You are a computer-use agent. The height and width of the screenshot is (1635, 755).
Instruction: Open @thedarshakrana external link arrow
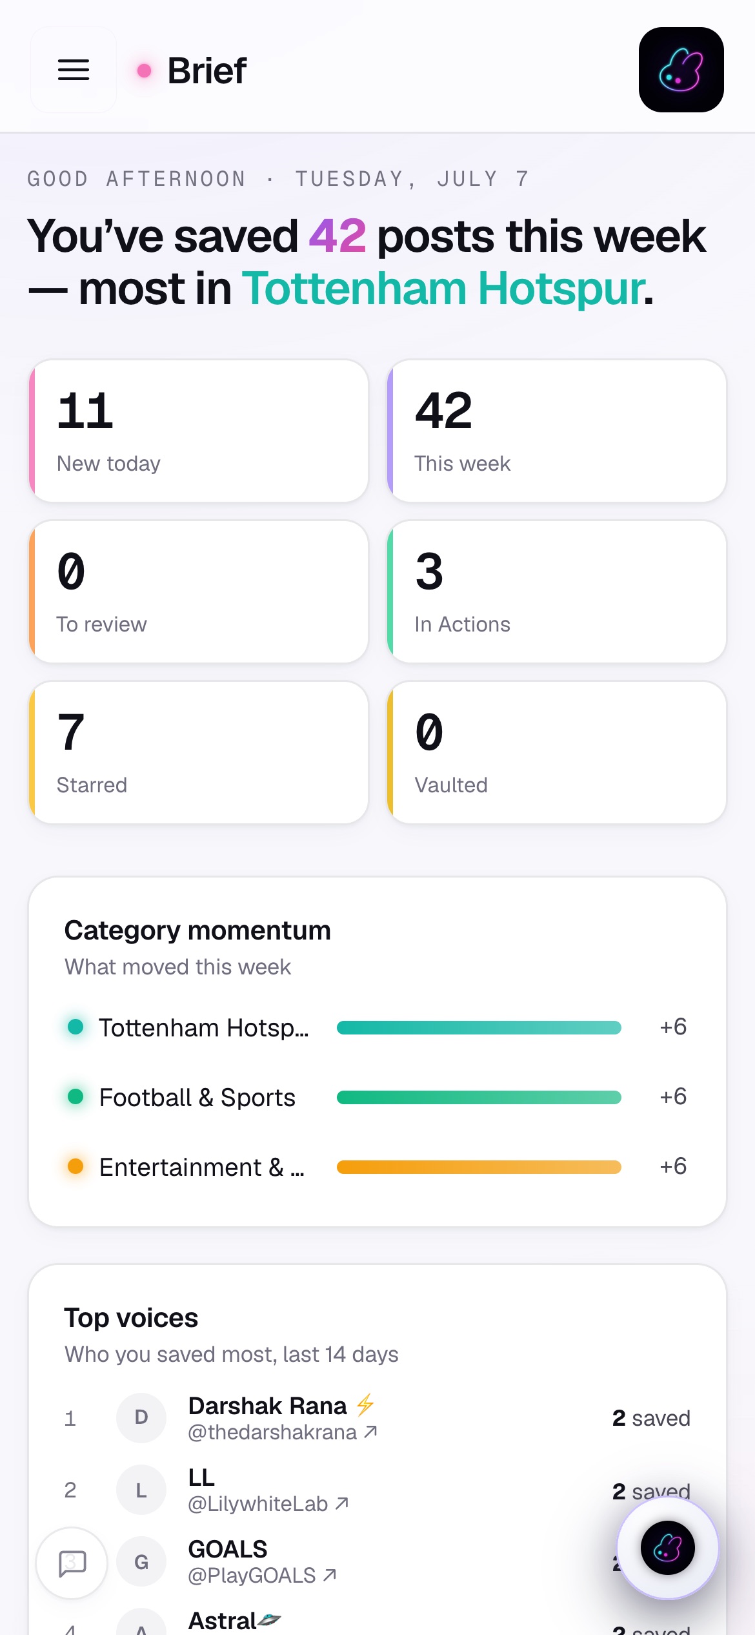(370, 1432)
